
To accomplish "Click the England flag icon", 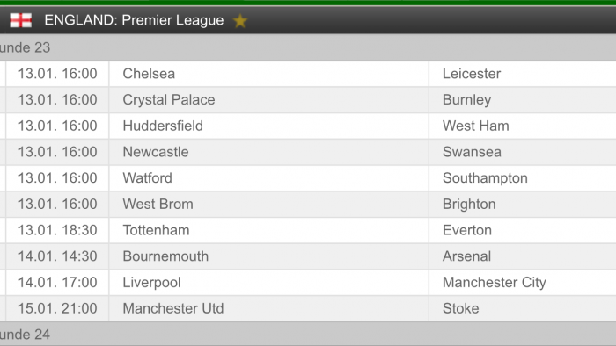I will coord(20,20).
